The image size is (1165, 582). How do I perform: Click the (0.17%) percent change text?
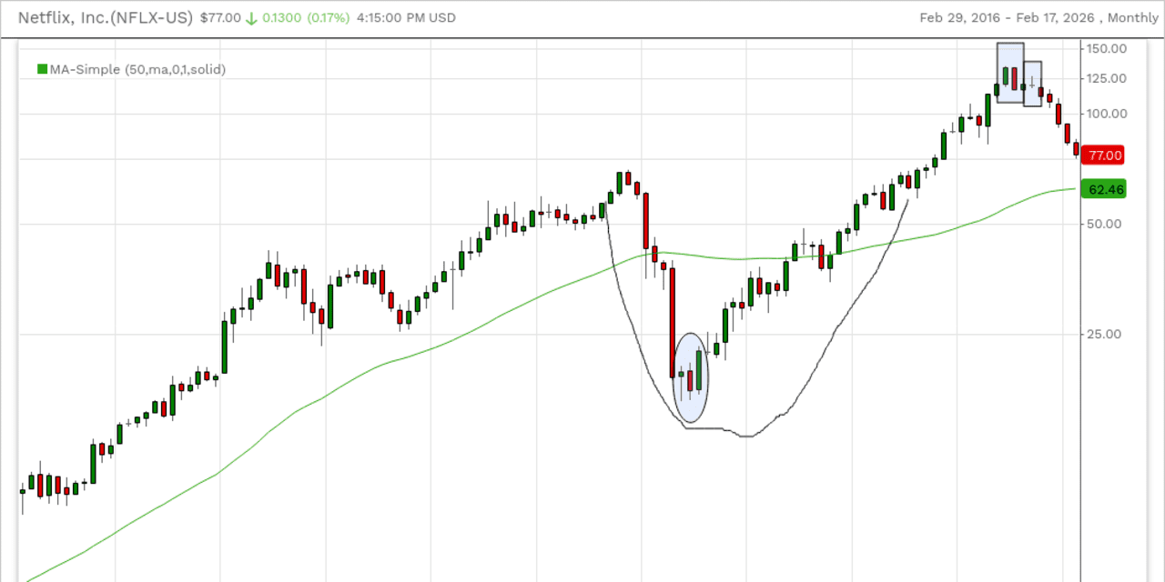point(329,18)
